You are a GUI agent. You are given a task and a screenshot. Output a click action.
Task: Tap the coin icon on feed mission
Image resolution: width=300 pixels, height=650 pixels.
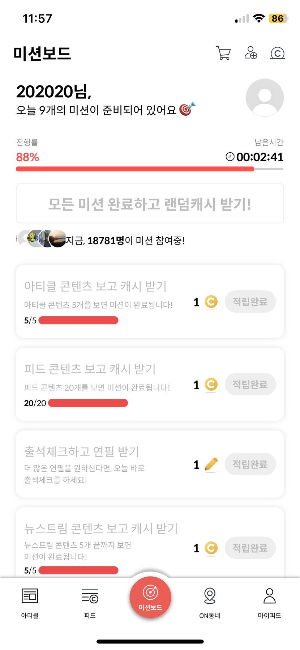(x=211, y=384)
